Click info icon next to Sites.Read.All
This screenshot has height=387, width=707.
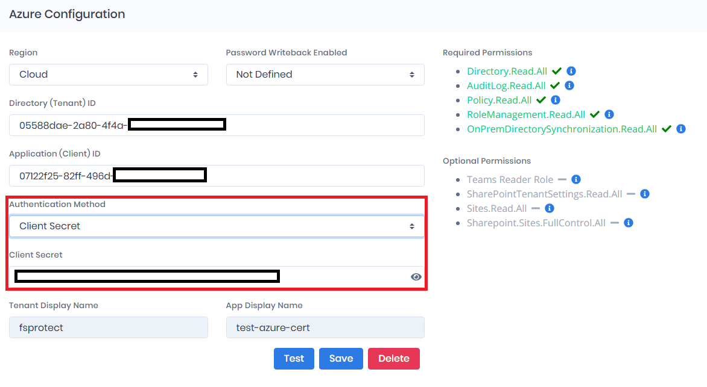pos(550,208)
